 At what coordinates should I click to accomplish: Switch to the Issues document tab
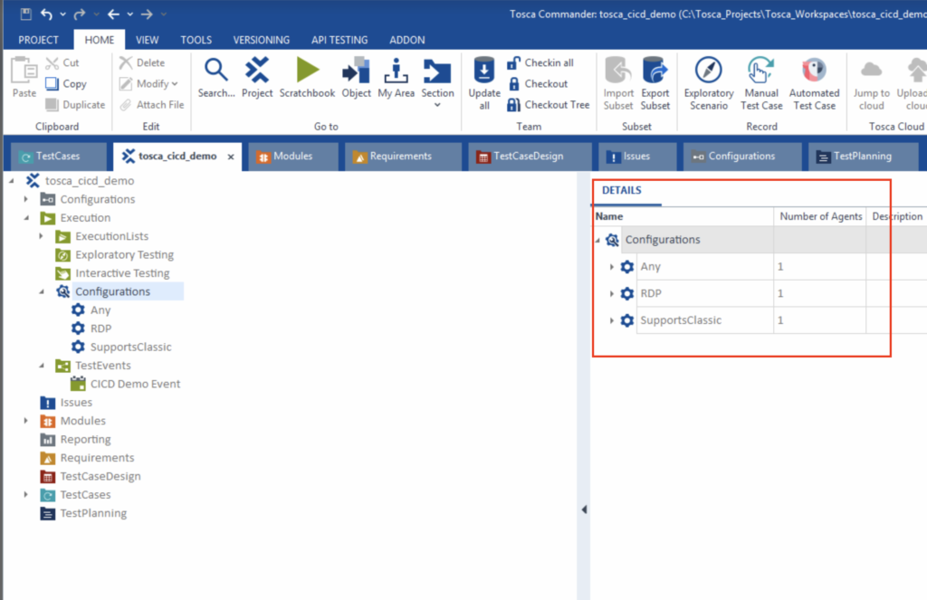coord(636,156)
